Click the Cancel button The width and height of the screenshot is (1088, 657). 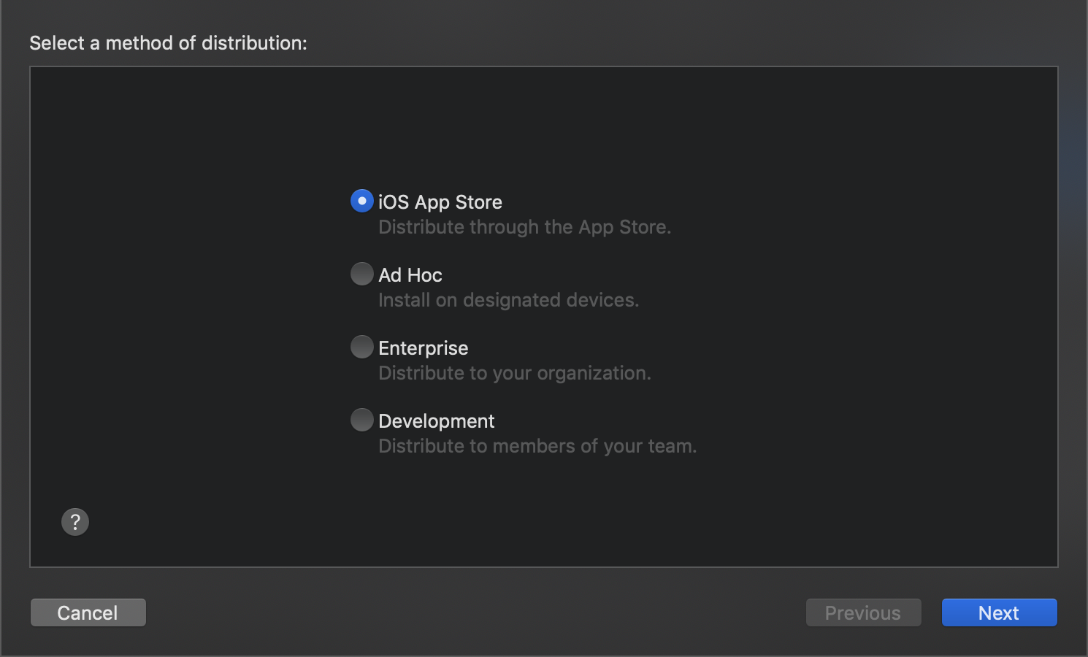(x=88, y=612)
